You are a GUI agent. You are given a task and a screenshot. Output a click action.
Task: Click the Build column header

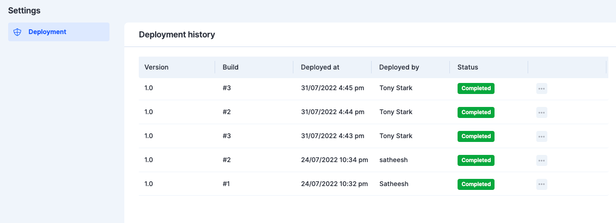click(x=230, y=67)
